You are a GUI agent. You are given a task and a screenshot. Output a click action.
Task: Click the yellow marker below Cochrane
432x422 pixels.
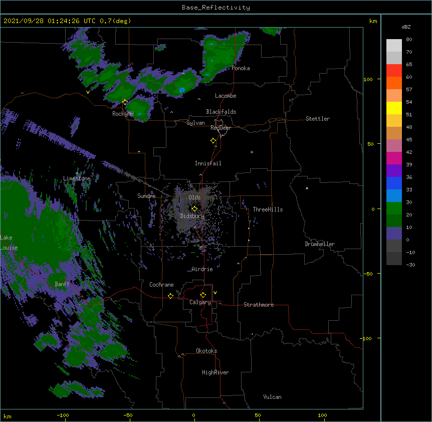[x=170, y=296]
